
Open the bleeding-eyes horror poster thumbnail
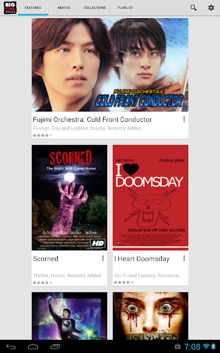tap(150, 316)
